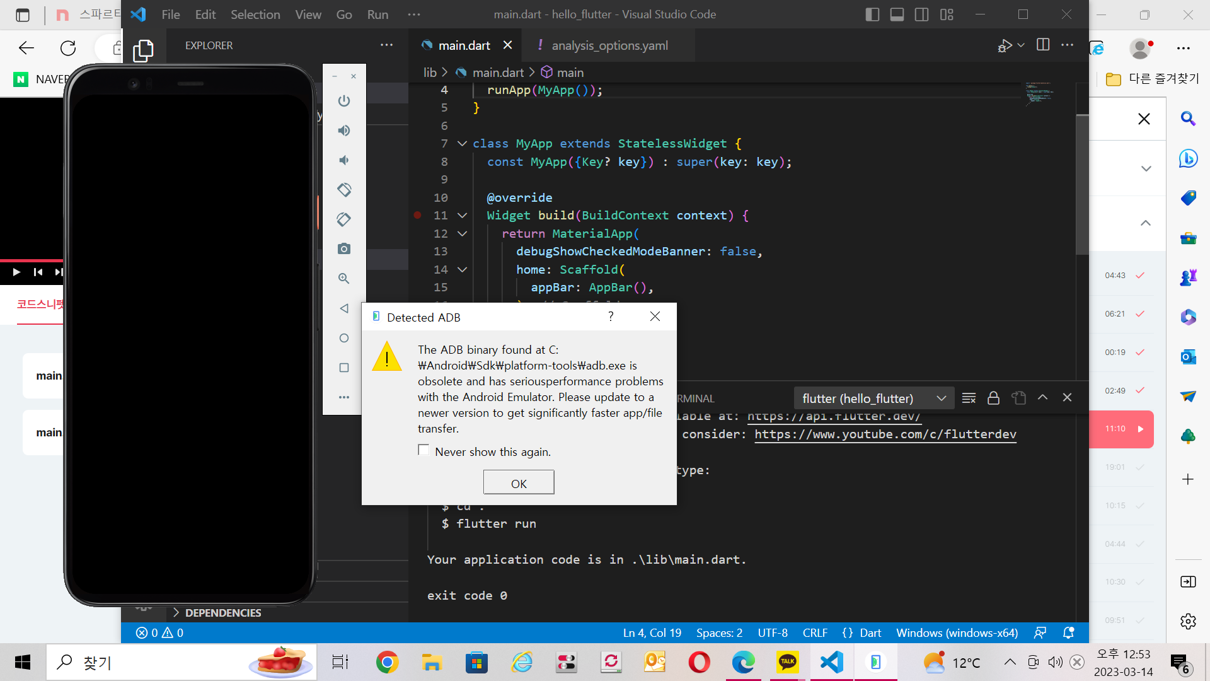Open the run options dropdown arrow

(x=1021, y=45)
